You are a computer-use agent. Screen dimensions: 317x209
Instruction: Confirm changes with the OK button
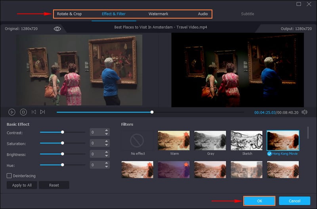[x=259, y=201]
